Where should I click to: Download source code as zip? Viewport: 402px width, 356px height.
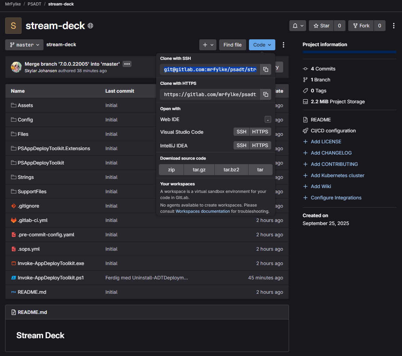[171, 170]
